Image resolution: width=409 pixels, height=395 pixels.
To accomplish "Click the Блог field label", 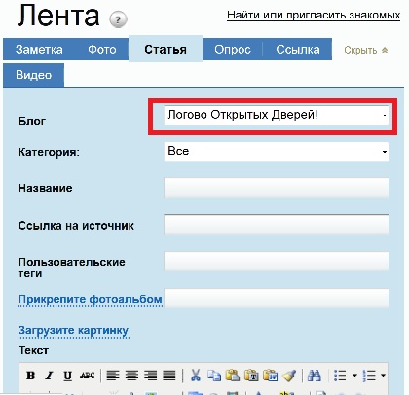I will [x=32, y=121].
